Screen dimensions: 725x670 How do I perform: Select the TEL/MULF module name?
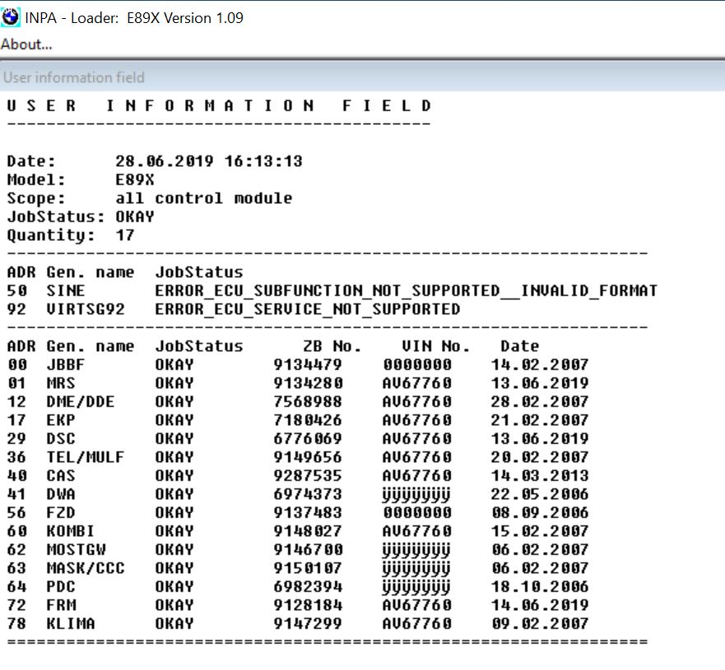(85, 457)
